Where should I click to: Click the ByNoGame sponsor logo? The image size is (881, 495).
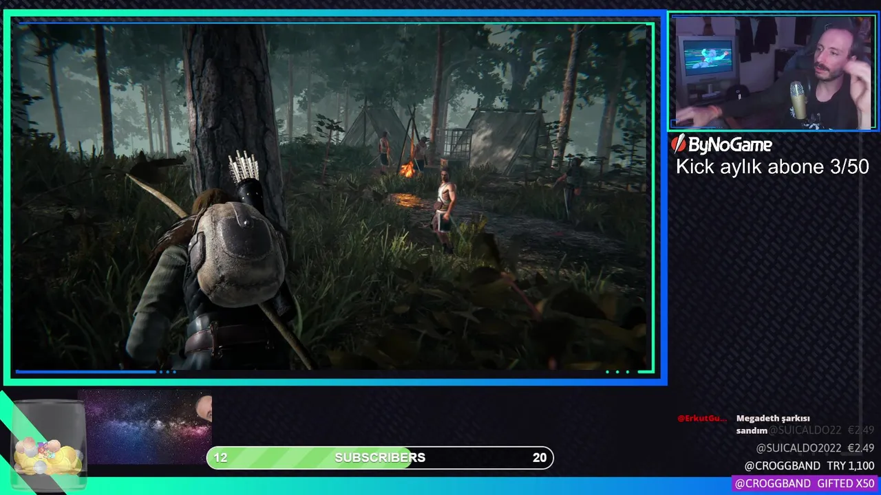(721, 144)
